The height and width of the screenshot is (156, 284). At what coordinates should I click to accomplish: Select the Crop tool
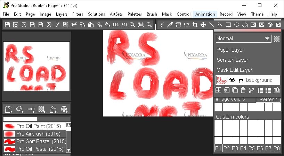tap(195, 25)
